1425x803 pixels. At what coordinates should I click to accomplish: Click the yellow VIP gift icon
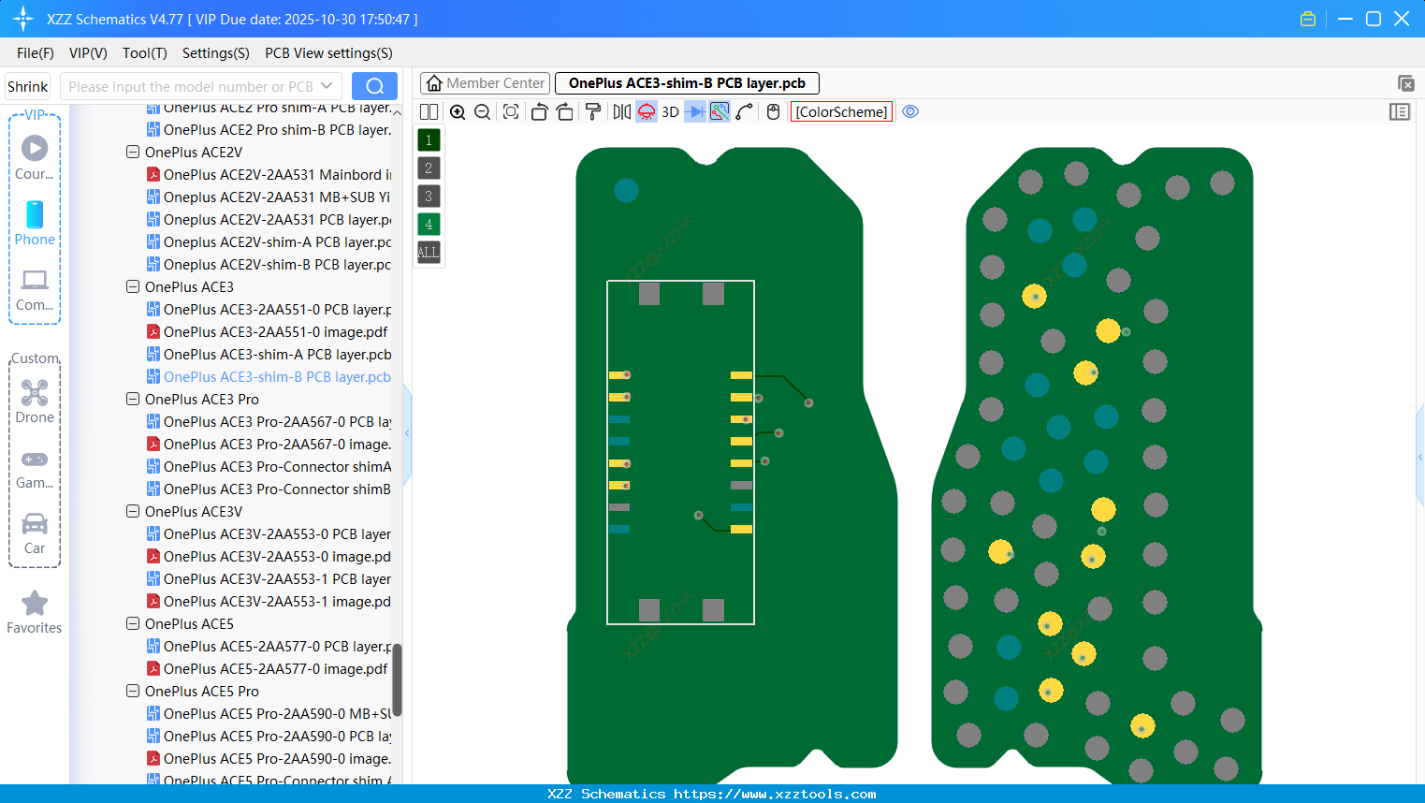1308,19
